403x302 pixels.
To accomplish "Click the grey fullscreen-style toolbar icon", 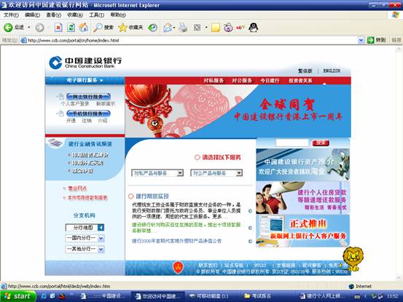I will [197, 28].
